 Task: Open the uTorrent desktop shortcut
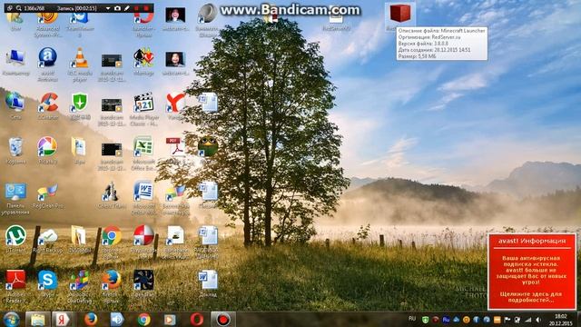point(15,236)
